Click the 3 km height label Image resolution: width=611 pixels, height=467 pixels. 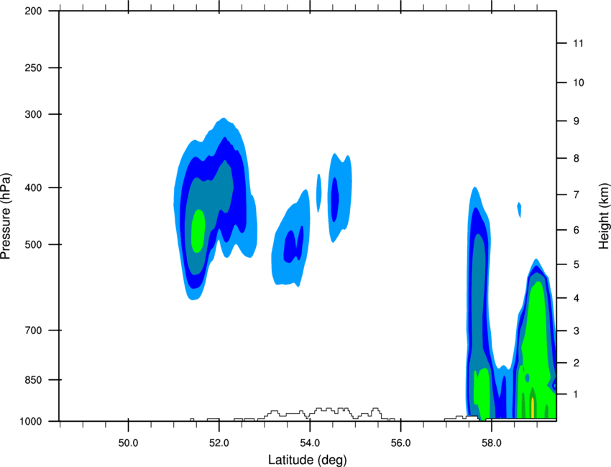[x=576, y=331]
